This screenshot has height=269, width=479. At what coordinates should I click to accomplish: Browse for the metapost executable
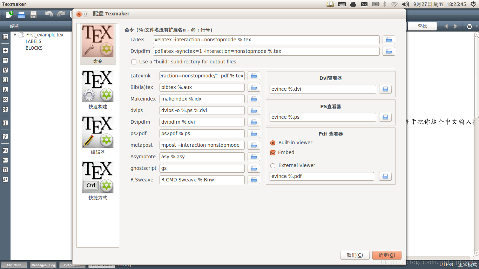click(254, 145)
